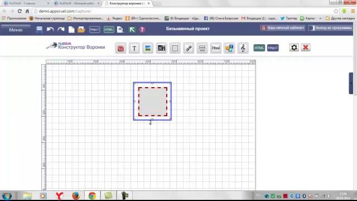Select the gray dashed-border block on canvas
357x201 pixels.
pos(153,102)
